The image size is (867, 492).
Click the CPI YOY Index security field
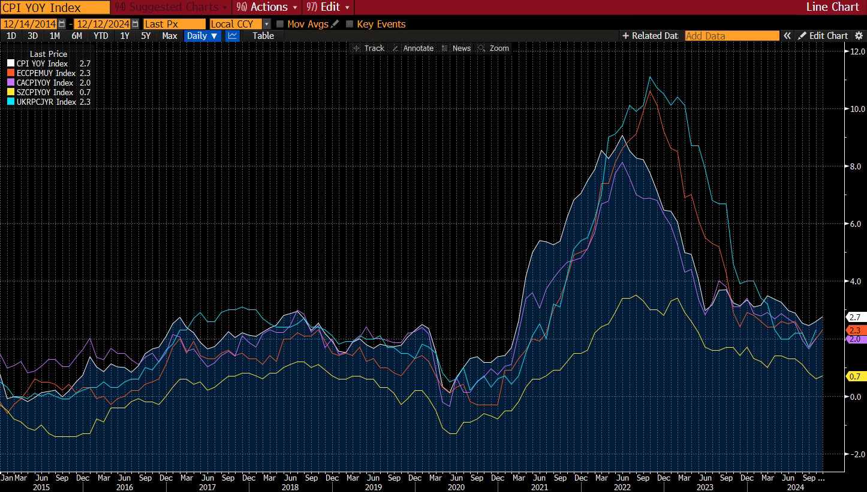55,8
